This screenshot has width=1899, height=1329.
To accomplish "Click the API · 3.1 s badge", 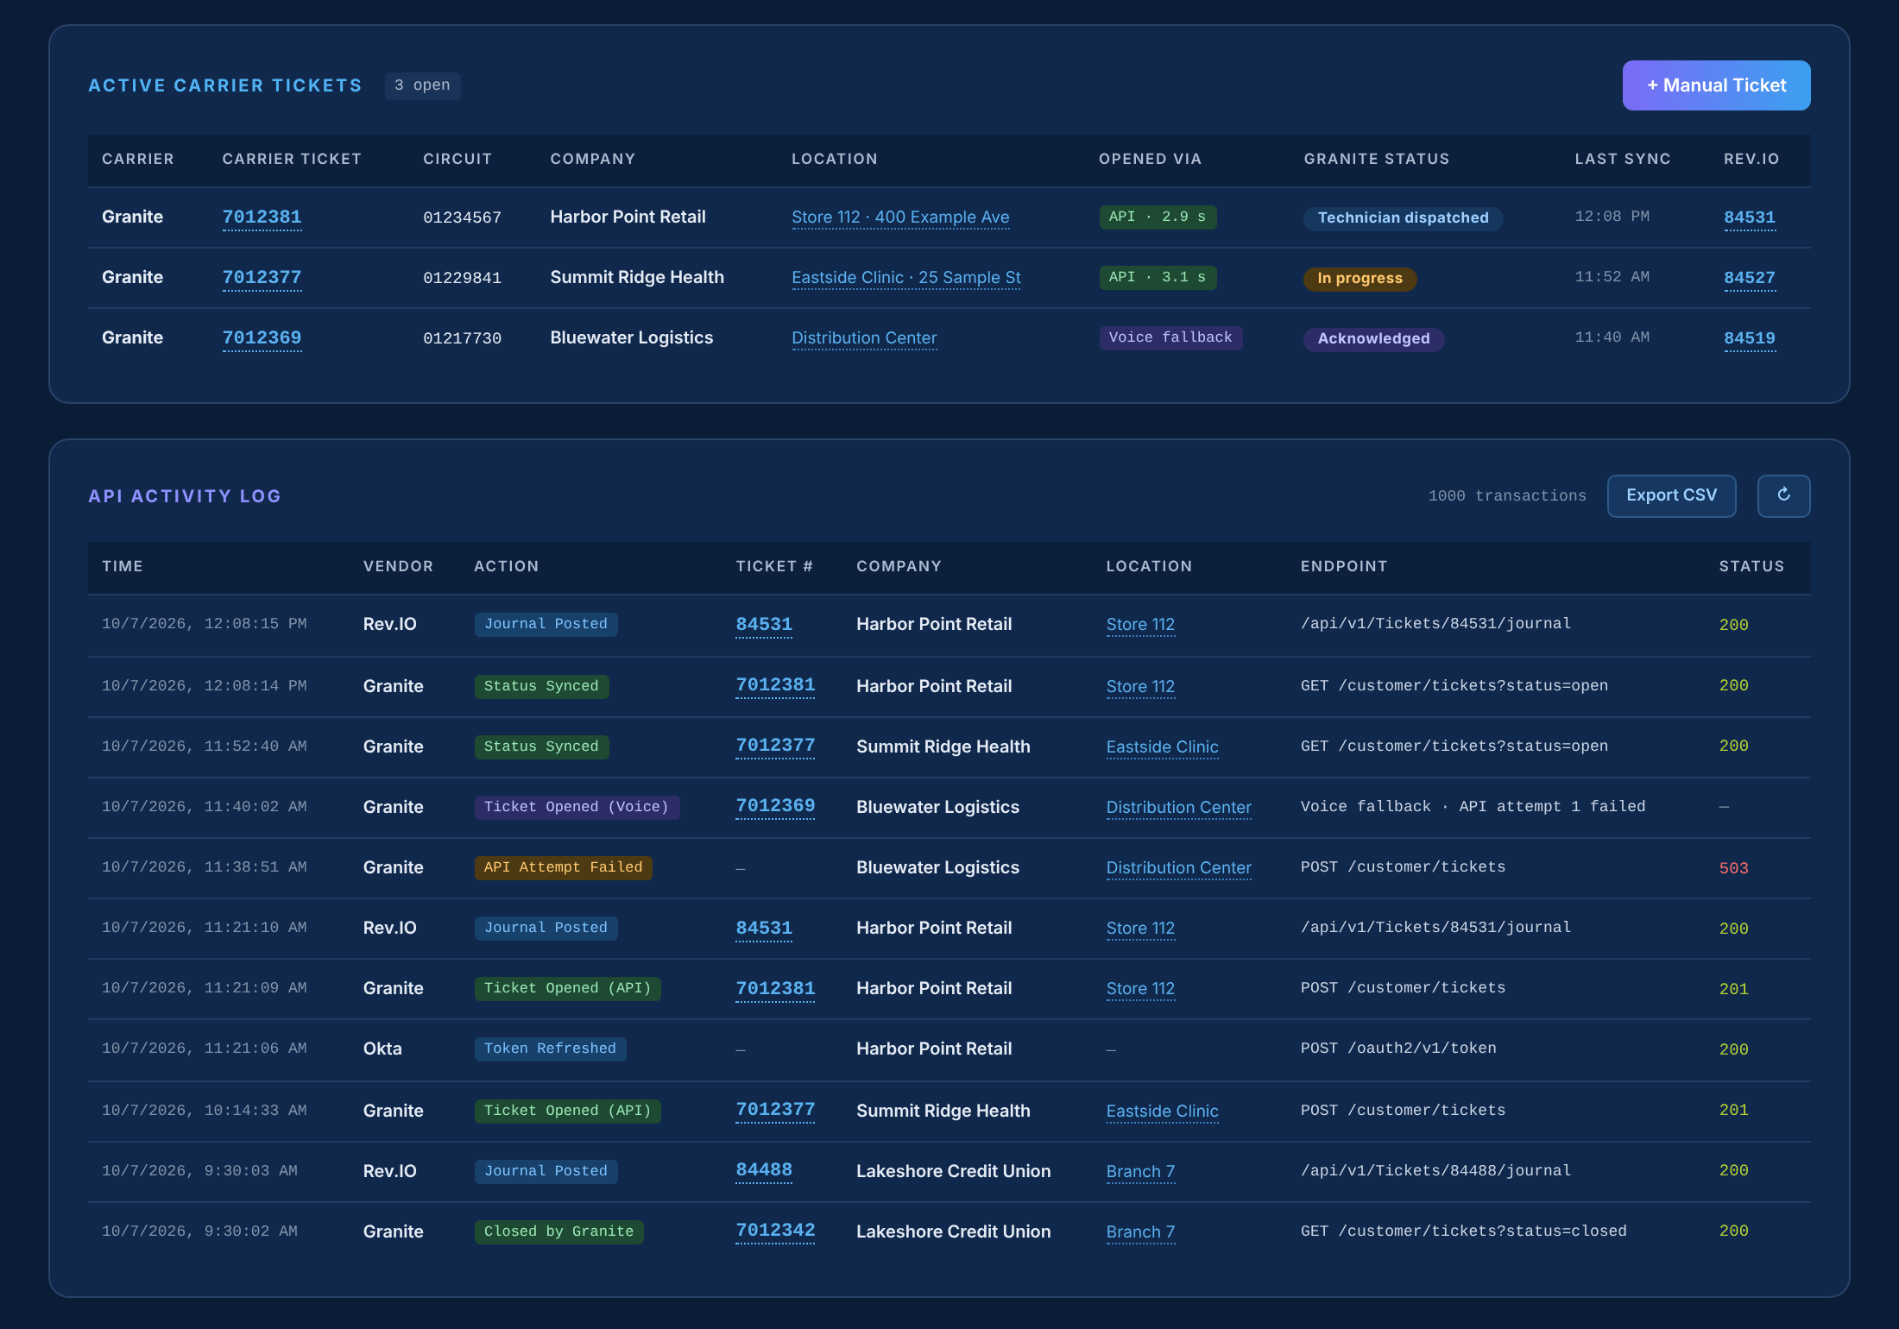I will tap(1158, 277).
